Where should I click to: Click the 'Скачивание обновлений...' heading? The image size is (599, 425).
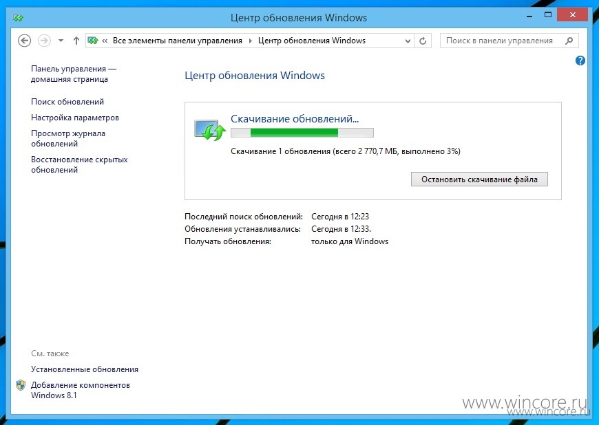tap(295, 119)
